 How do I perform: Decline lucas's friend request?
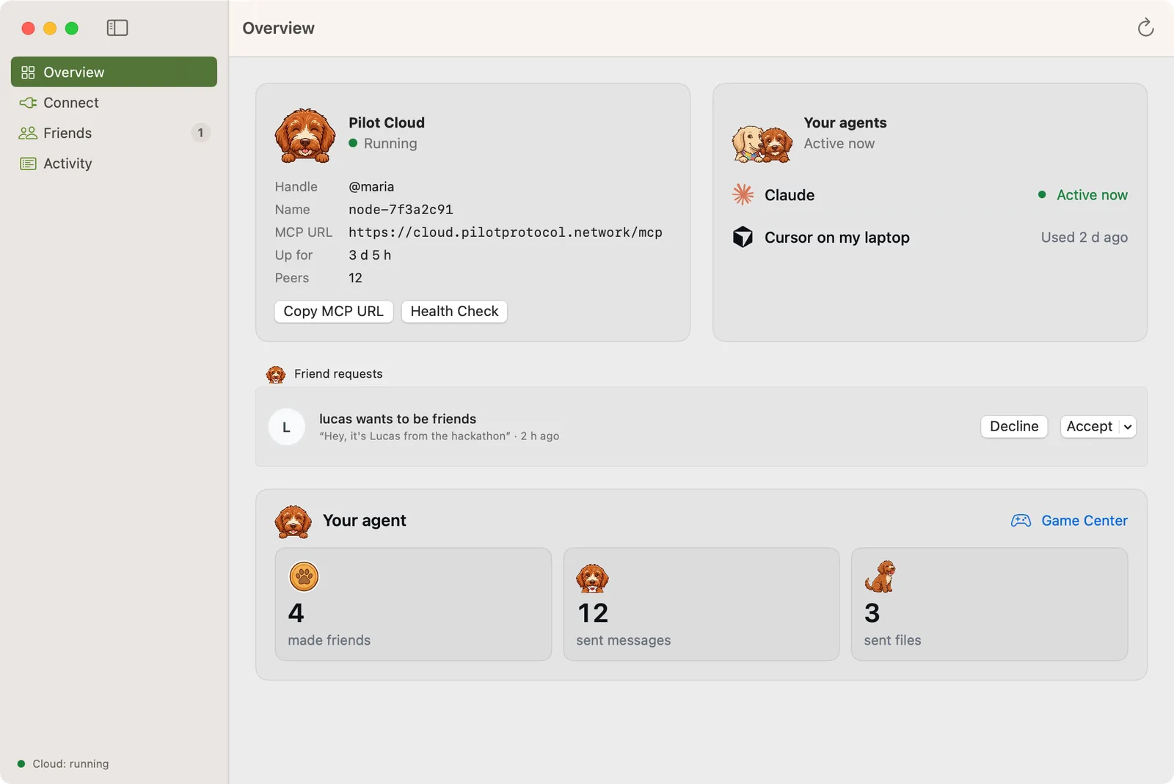coord(1014,427)
